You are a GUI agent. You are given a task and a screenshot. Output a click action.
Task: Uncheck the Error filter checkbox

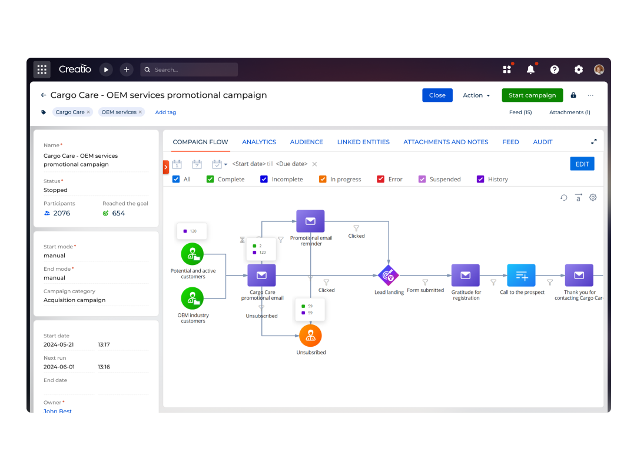(x=380, y=179)
